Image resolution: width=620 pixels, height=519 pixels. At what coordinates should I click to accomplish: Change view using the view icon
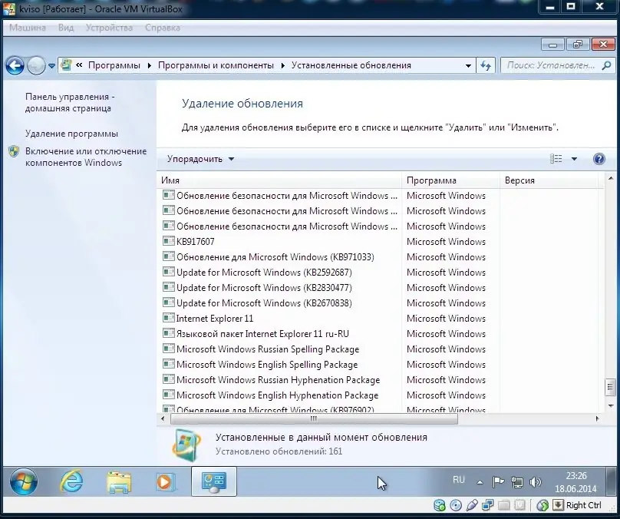coord(556,159)
